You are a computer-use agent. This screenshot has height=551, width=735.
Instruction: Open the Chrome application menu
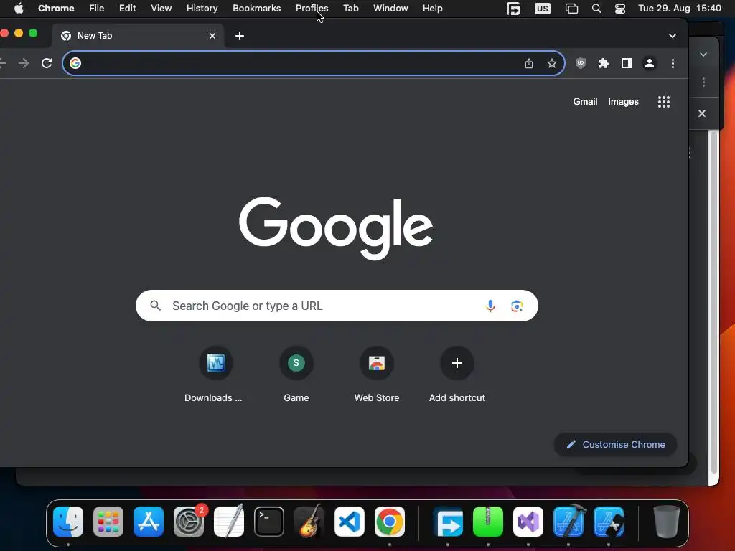coord(56,9)
